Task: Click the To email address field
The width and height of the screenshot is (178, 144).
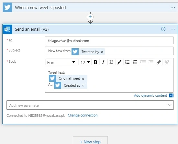Action: (109, 40)
